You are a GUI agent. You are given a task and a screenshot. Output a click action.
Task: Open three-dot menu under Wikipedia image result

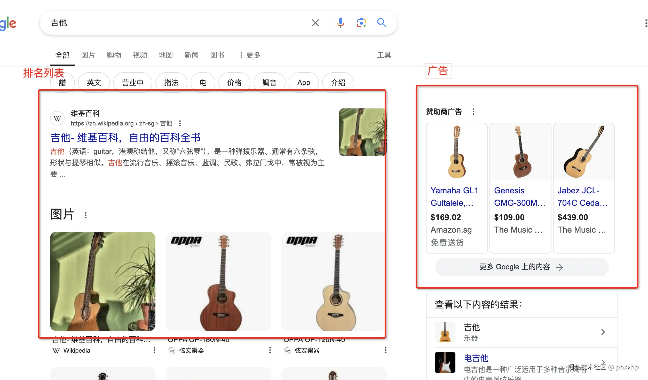pyautogui.click(x=154, y=350)
